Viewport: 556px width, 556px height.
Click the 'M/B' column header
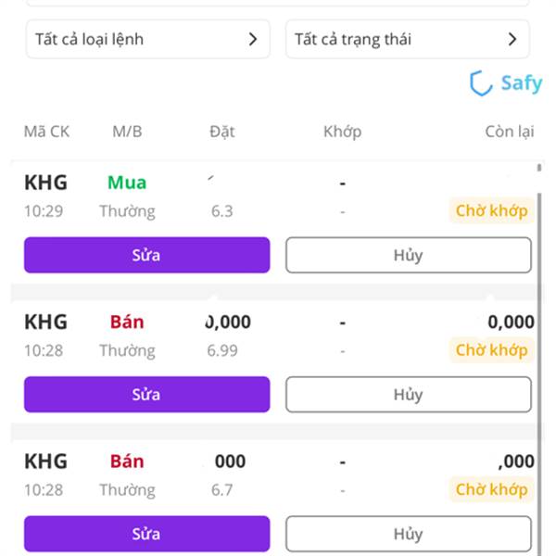click(127, 132)
